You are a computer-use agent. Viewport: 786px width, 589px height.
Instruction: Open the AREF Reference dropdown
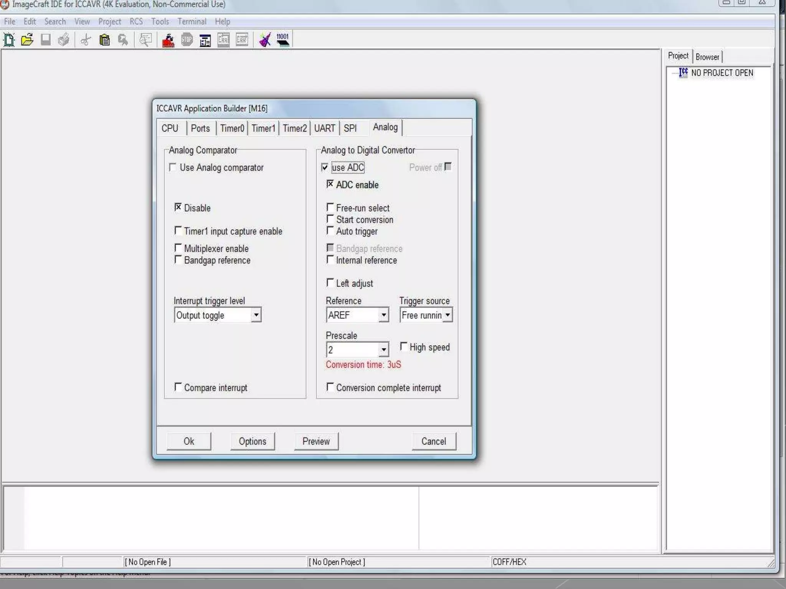tap(383, 315)
